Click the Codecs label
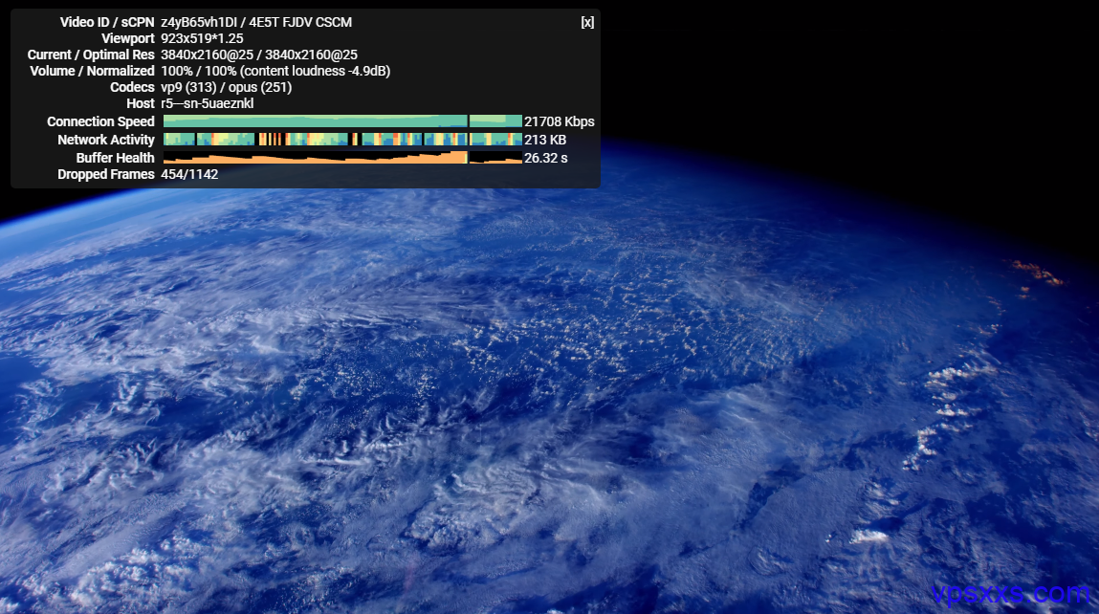 pos(132,87)
